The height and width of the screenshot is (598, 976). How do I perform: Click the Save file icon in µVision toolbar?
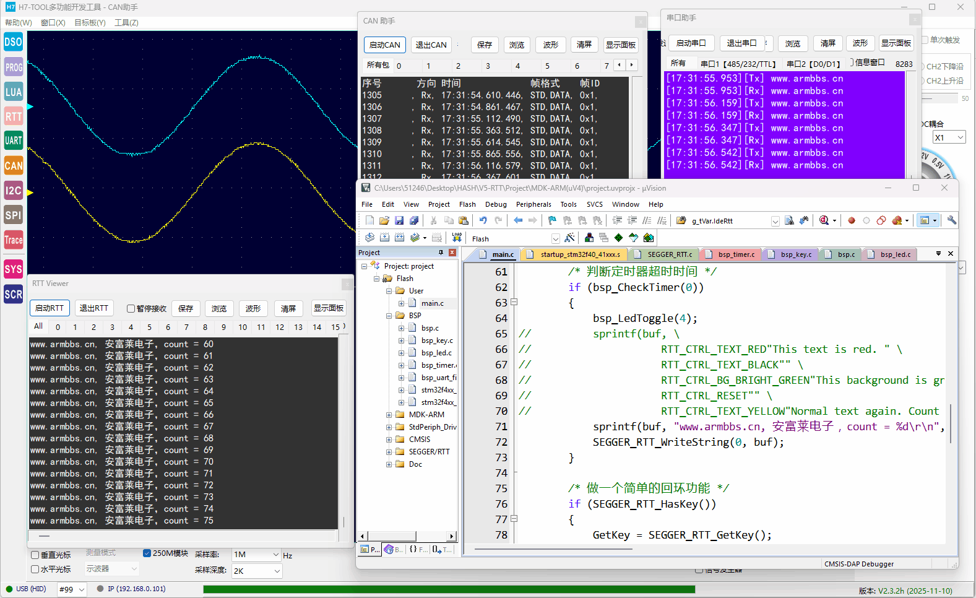(399, 220)
